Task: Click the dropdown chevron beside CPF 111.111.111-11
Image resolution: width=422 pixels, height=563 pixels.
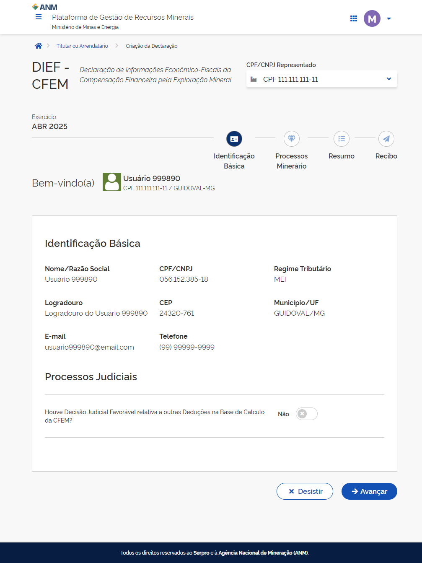Action: point(388,79)
